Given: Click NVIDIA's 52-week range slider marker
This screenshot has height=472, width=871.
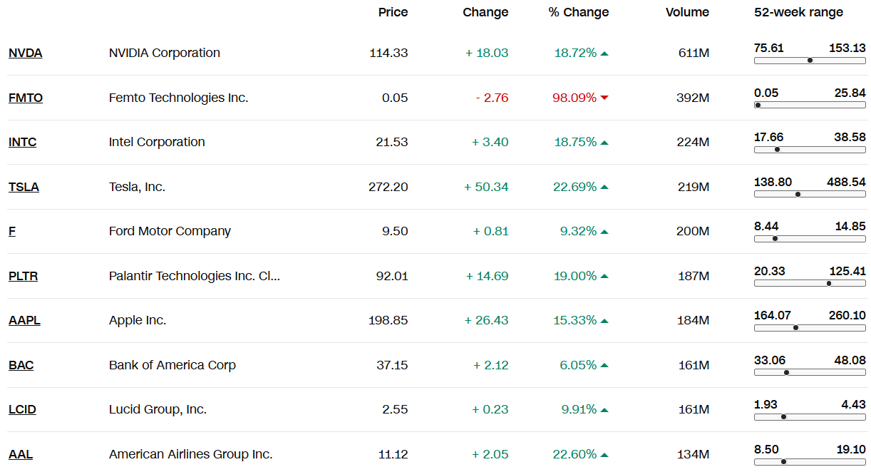Looking at the screenshot, I should 810,61.
